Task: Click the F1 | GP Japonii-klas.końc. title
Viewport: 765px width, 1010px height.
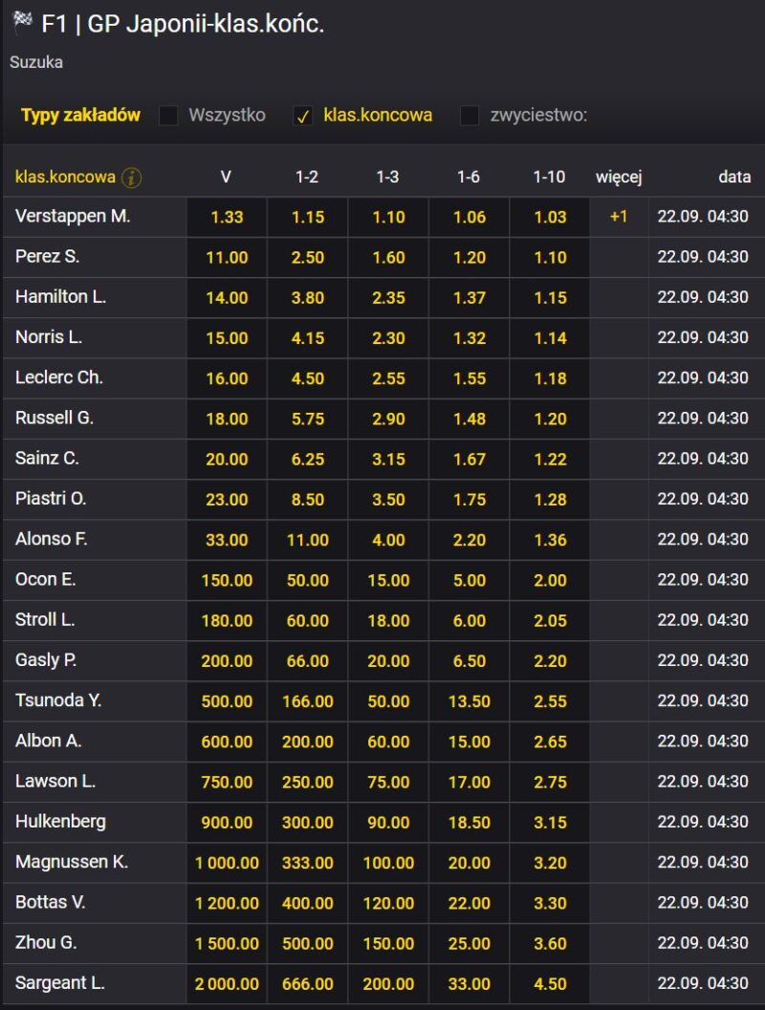Action: [183, 24]
